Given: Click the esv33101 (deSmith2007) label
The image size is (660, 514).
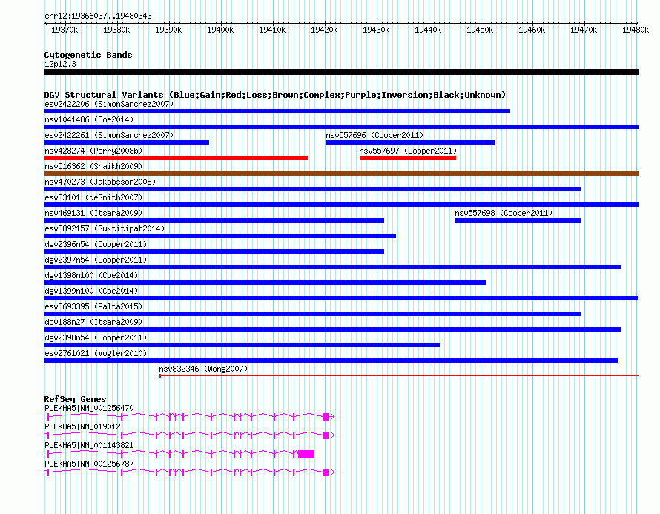Looking at the screenshot, I should click(93, 197).
